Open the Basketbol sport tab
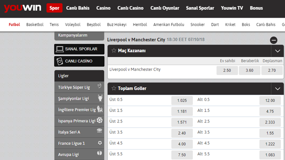 [x=35, y=24]
